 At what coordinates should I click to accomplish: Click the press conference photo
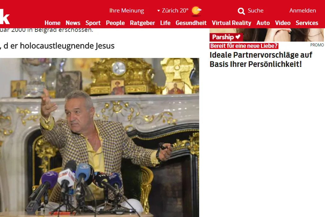click(99, 137)
